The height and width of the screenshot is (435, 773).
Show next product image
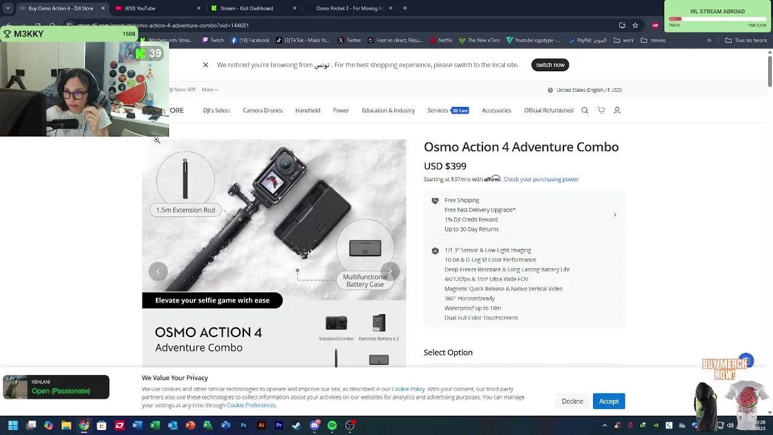(390, 271)
